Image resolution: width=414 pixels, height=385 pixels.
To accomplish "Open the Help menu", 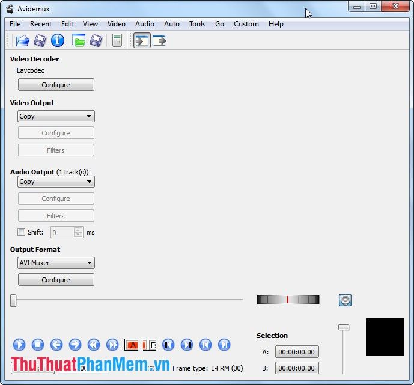I will (x=276, y=24).
